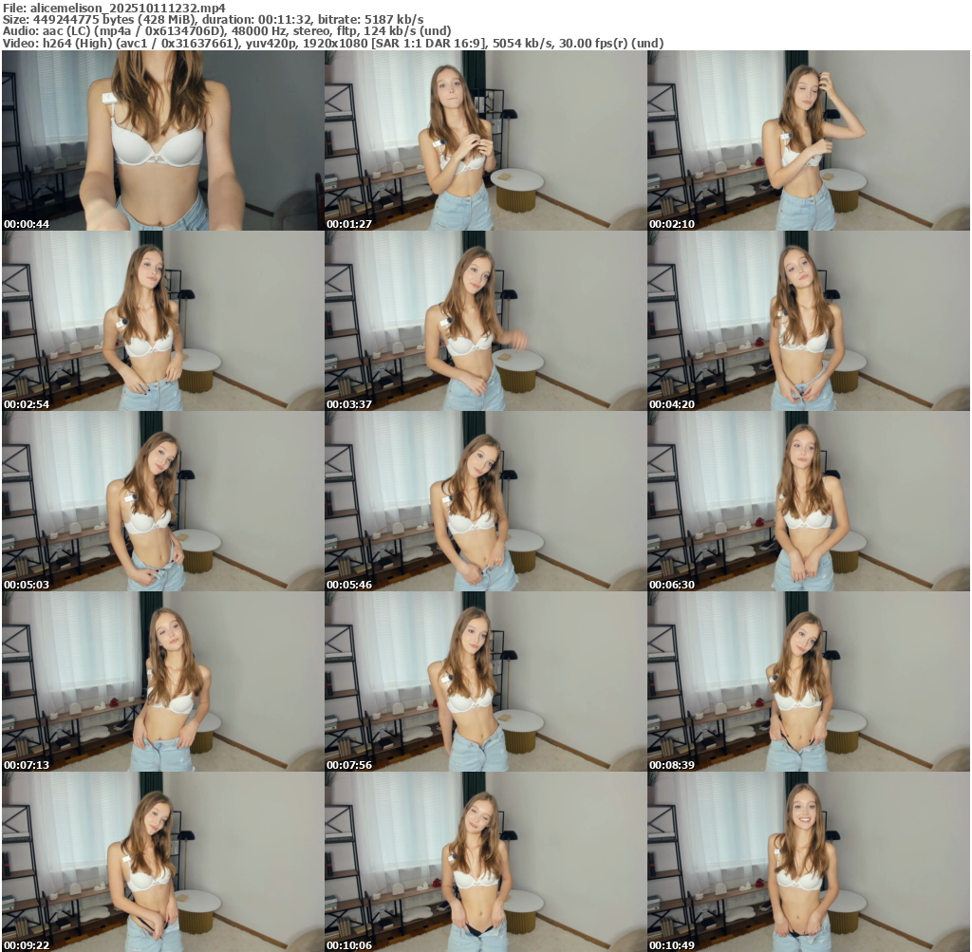Click the frame timestamped 00:08:39
This screenshot has height=952, width=972.
tap(809, 681)
